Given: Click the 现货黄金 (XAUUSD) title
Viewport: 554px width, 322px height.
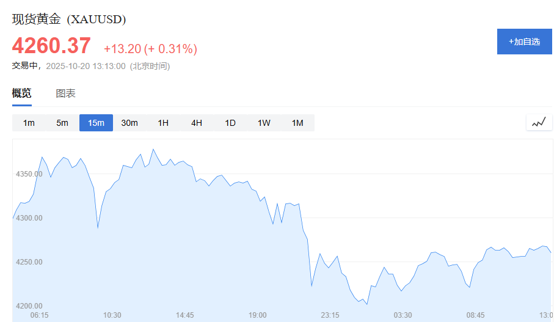Looking at the screenshot, I should point(69,19).
